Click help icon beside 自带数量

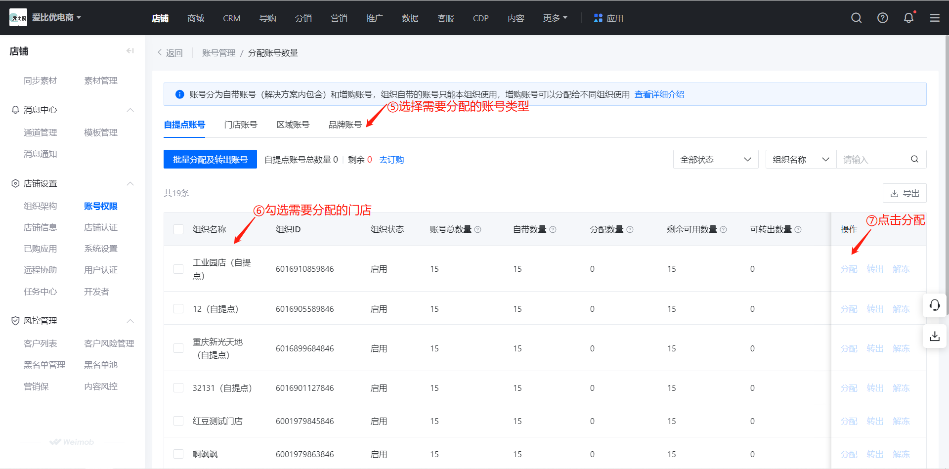click(553, 229)
